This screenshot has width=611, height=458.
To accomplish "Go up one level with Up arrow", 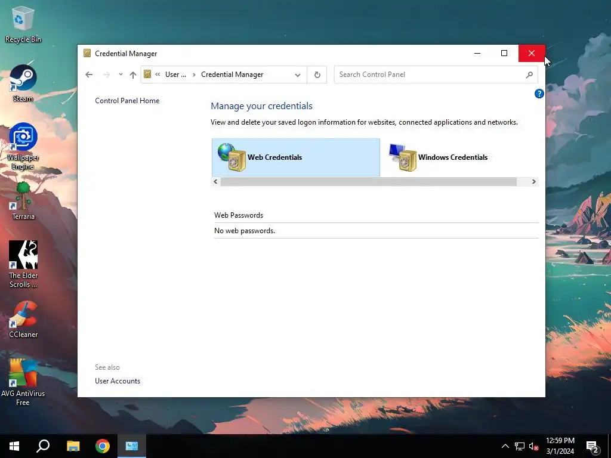I will (x=133, y=75).
